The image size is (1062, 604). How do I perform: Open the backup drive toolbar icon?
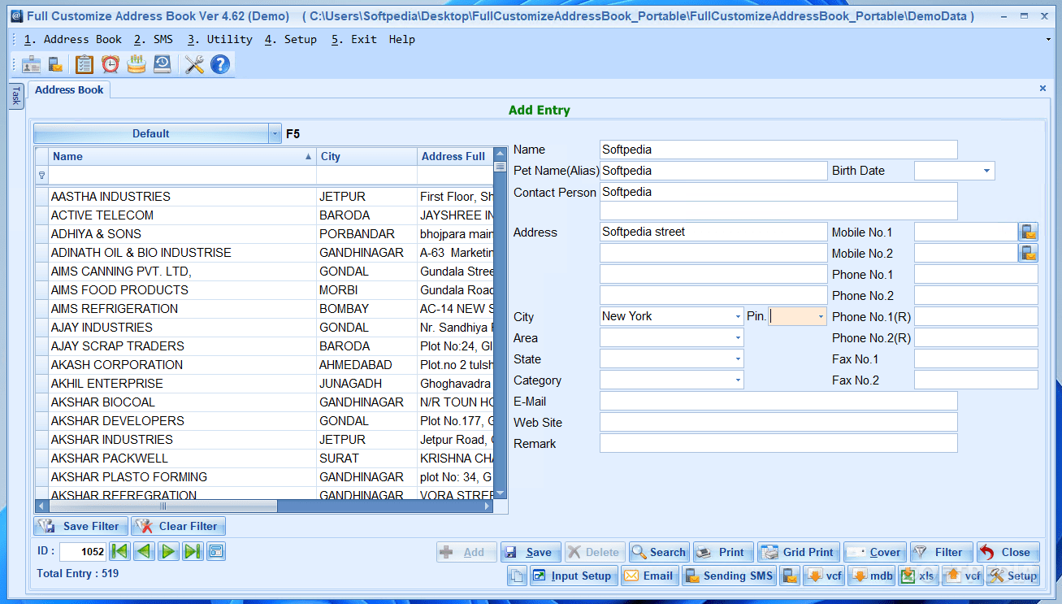click(162, 63)
